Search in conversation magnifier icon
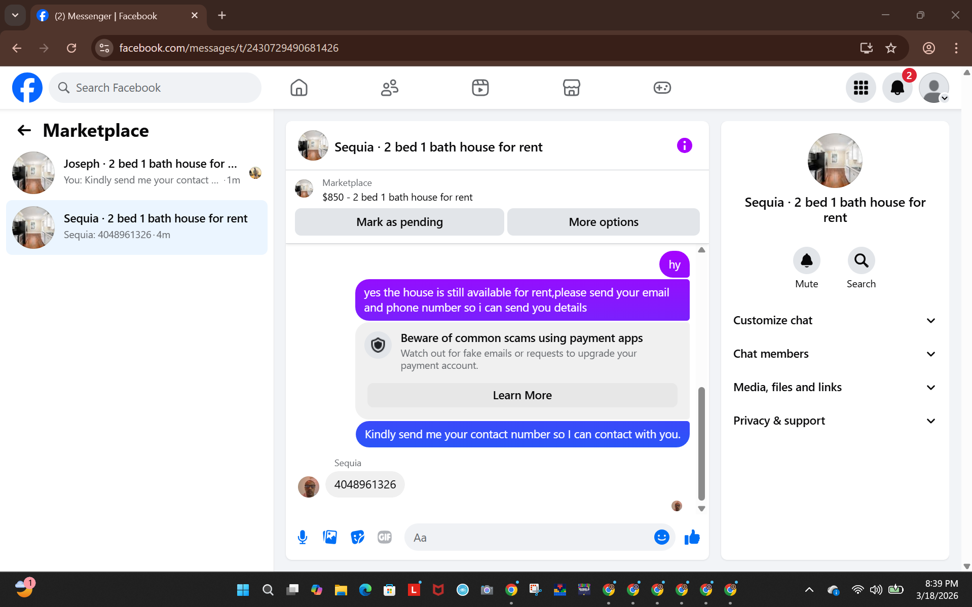The height and width of the screenshot is (607, 972). [861, 260]
